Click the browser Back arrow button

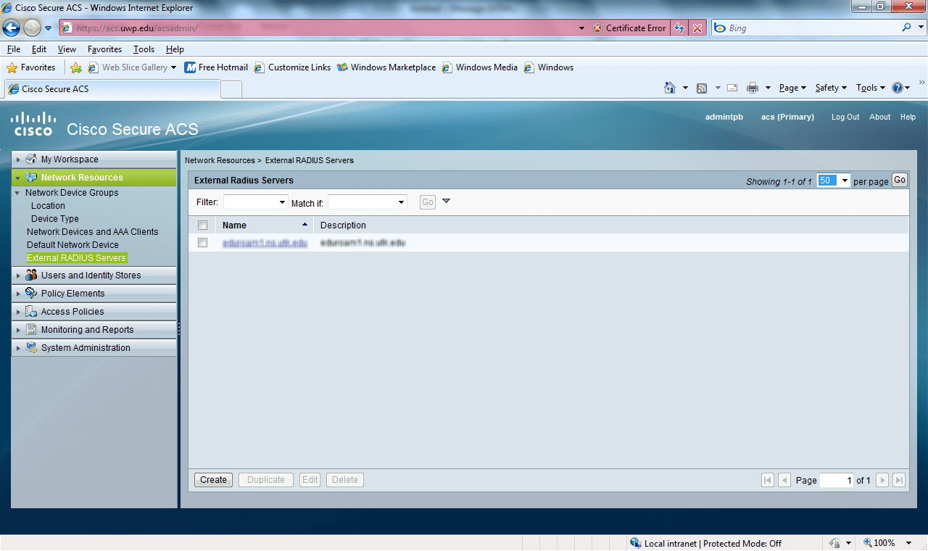click(x=12, y=28)
